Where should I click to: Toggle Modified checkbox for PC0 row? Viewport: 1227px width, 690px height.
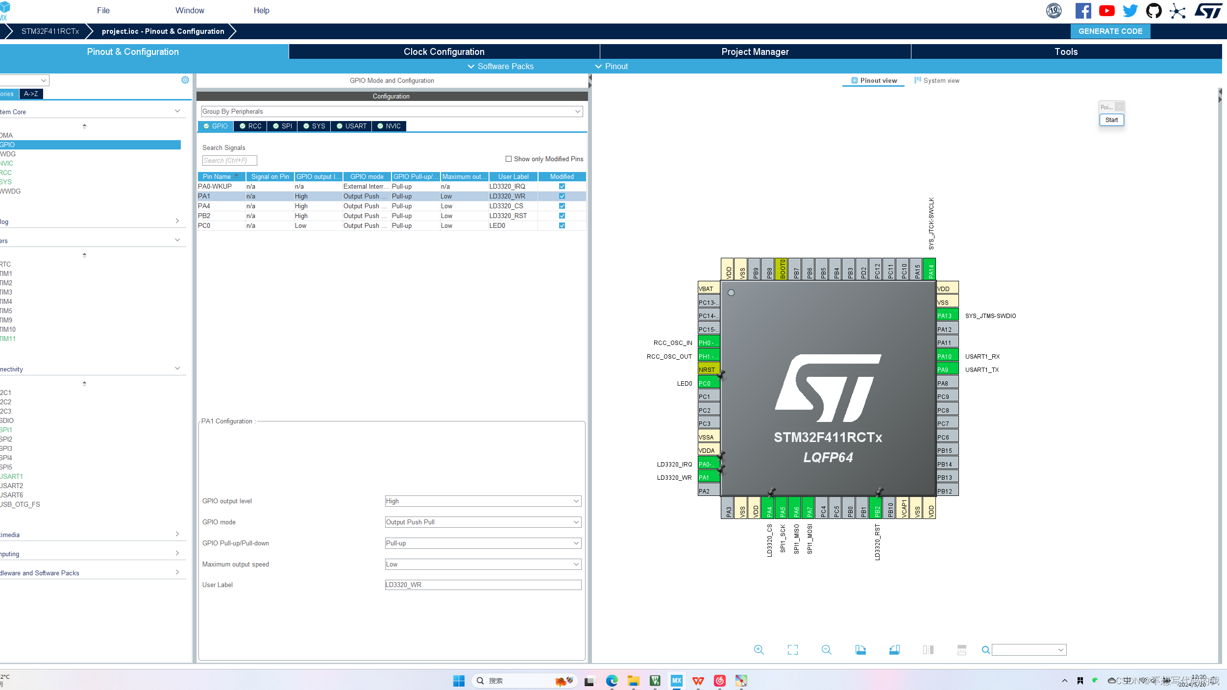(x=562, y=225)
